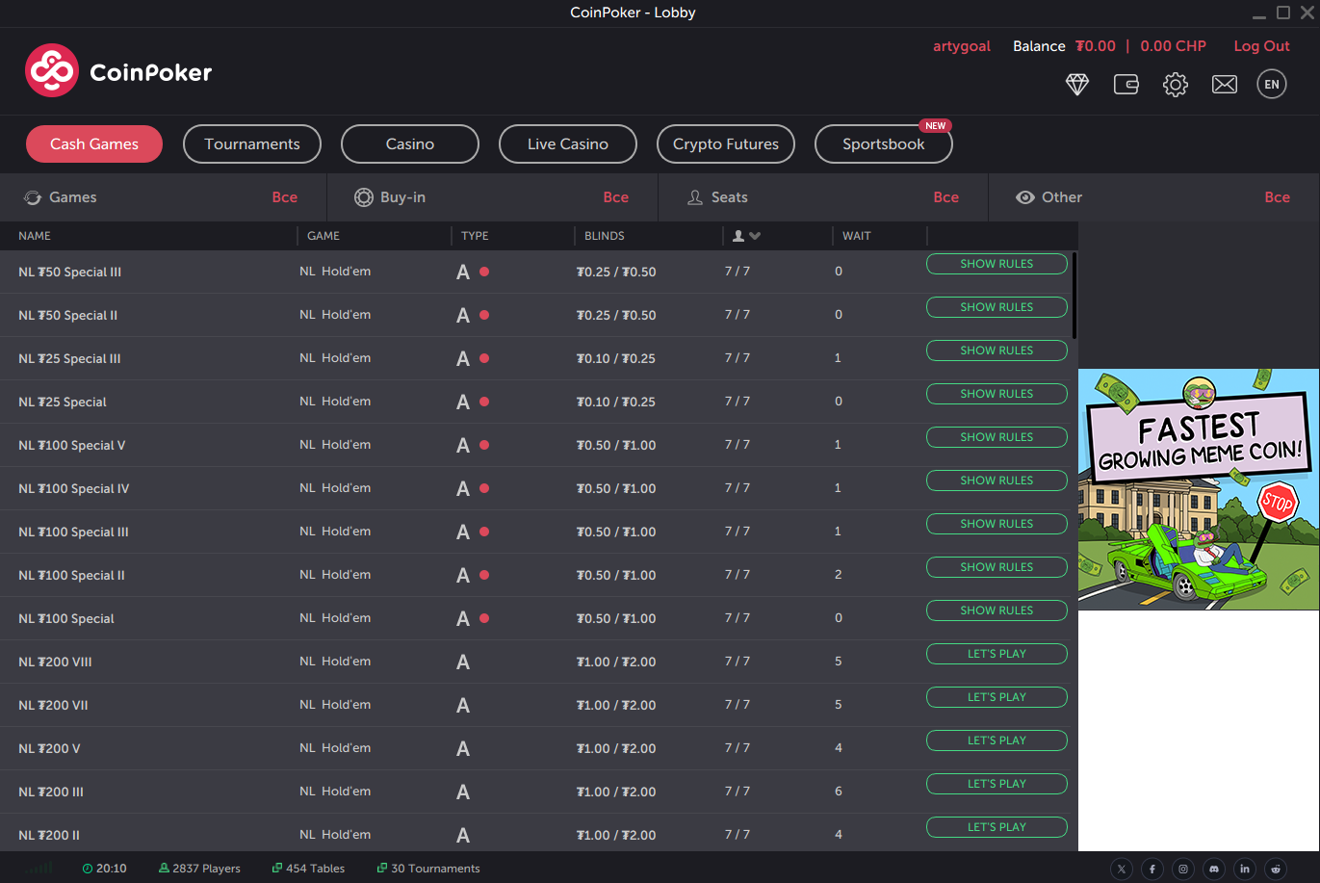Viewport: 1320px width, 883px height.
Task: Click Show Rules for NL ₮50 Special III
Action: point(996,263)
